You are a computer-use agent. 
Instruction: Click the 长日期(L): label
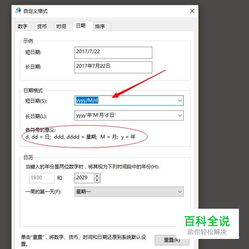click(x=36, y=116)
